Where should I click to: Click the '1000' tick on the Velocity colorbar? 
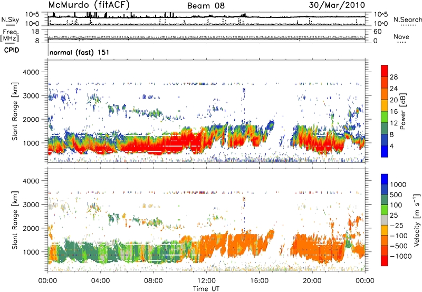pyautogui.click(x=398, y=184)
